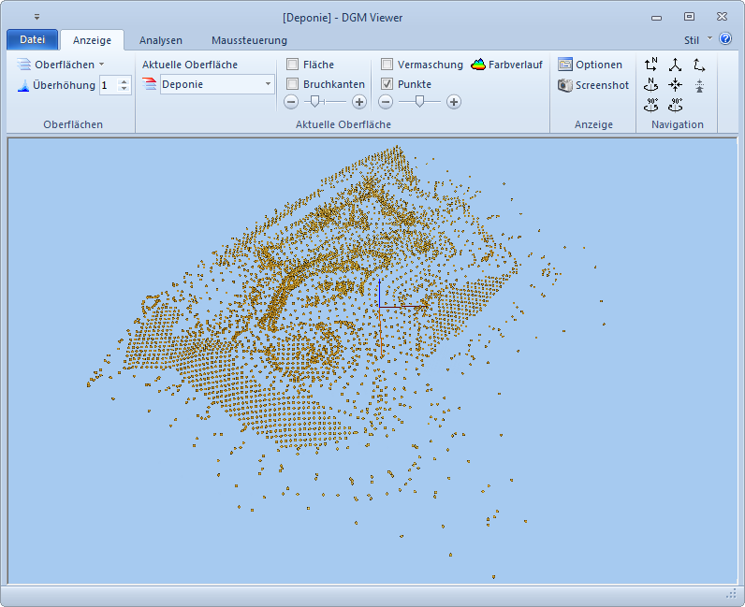Switch to the Analysen tab
Image resolution: width=745 pixels, height=607 pixels.
[161, 40]
